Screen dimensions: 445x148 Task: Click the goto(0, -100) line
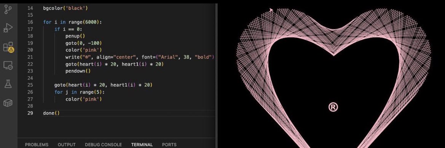pos(84,43)
